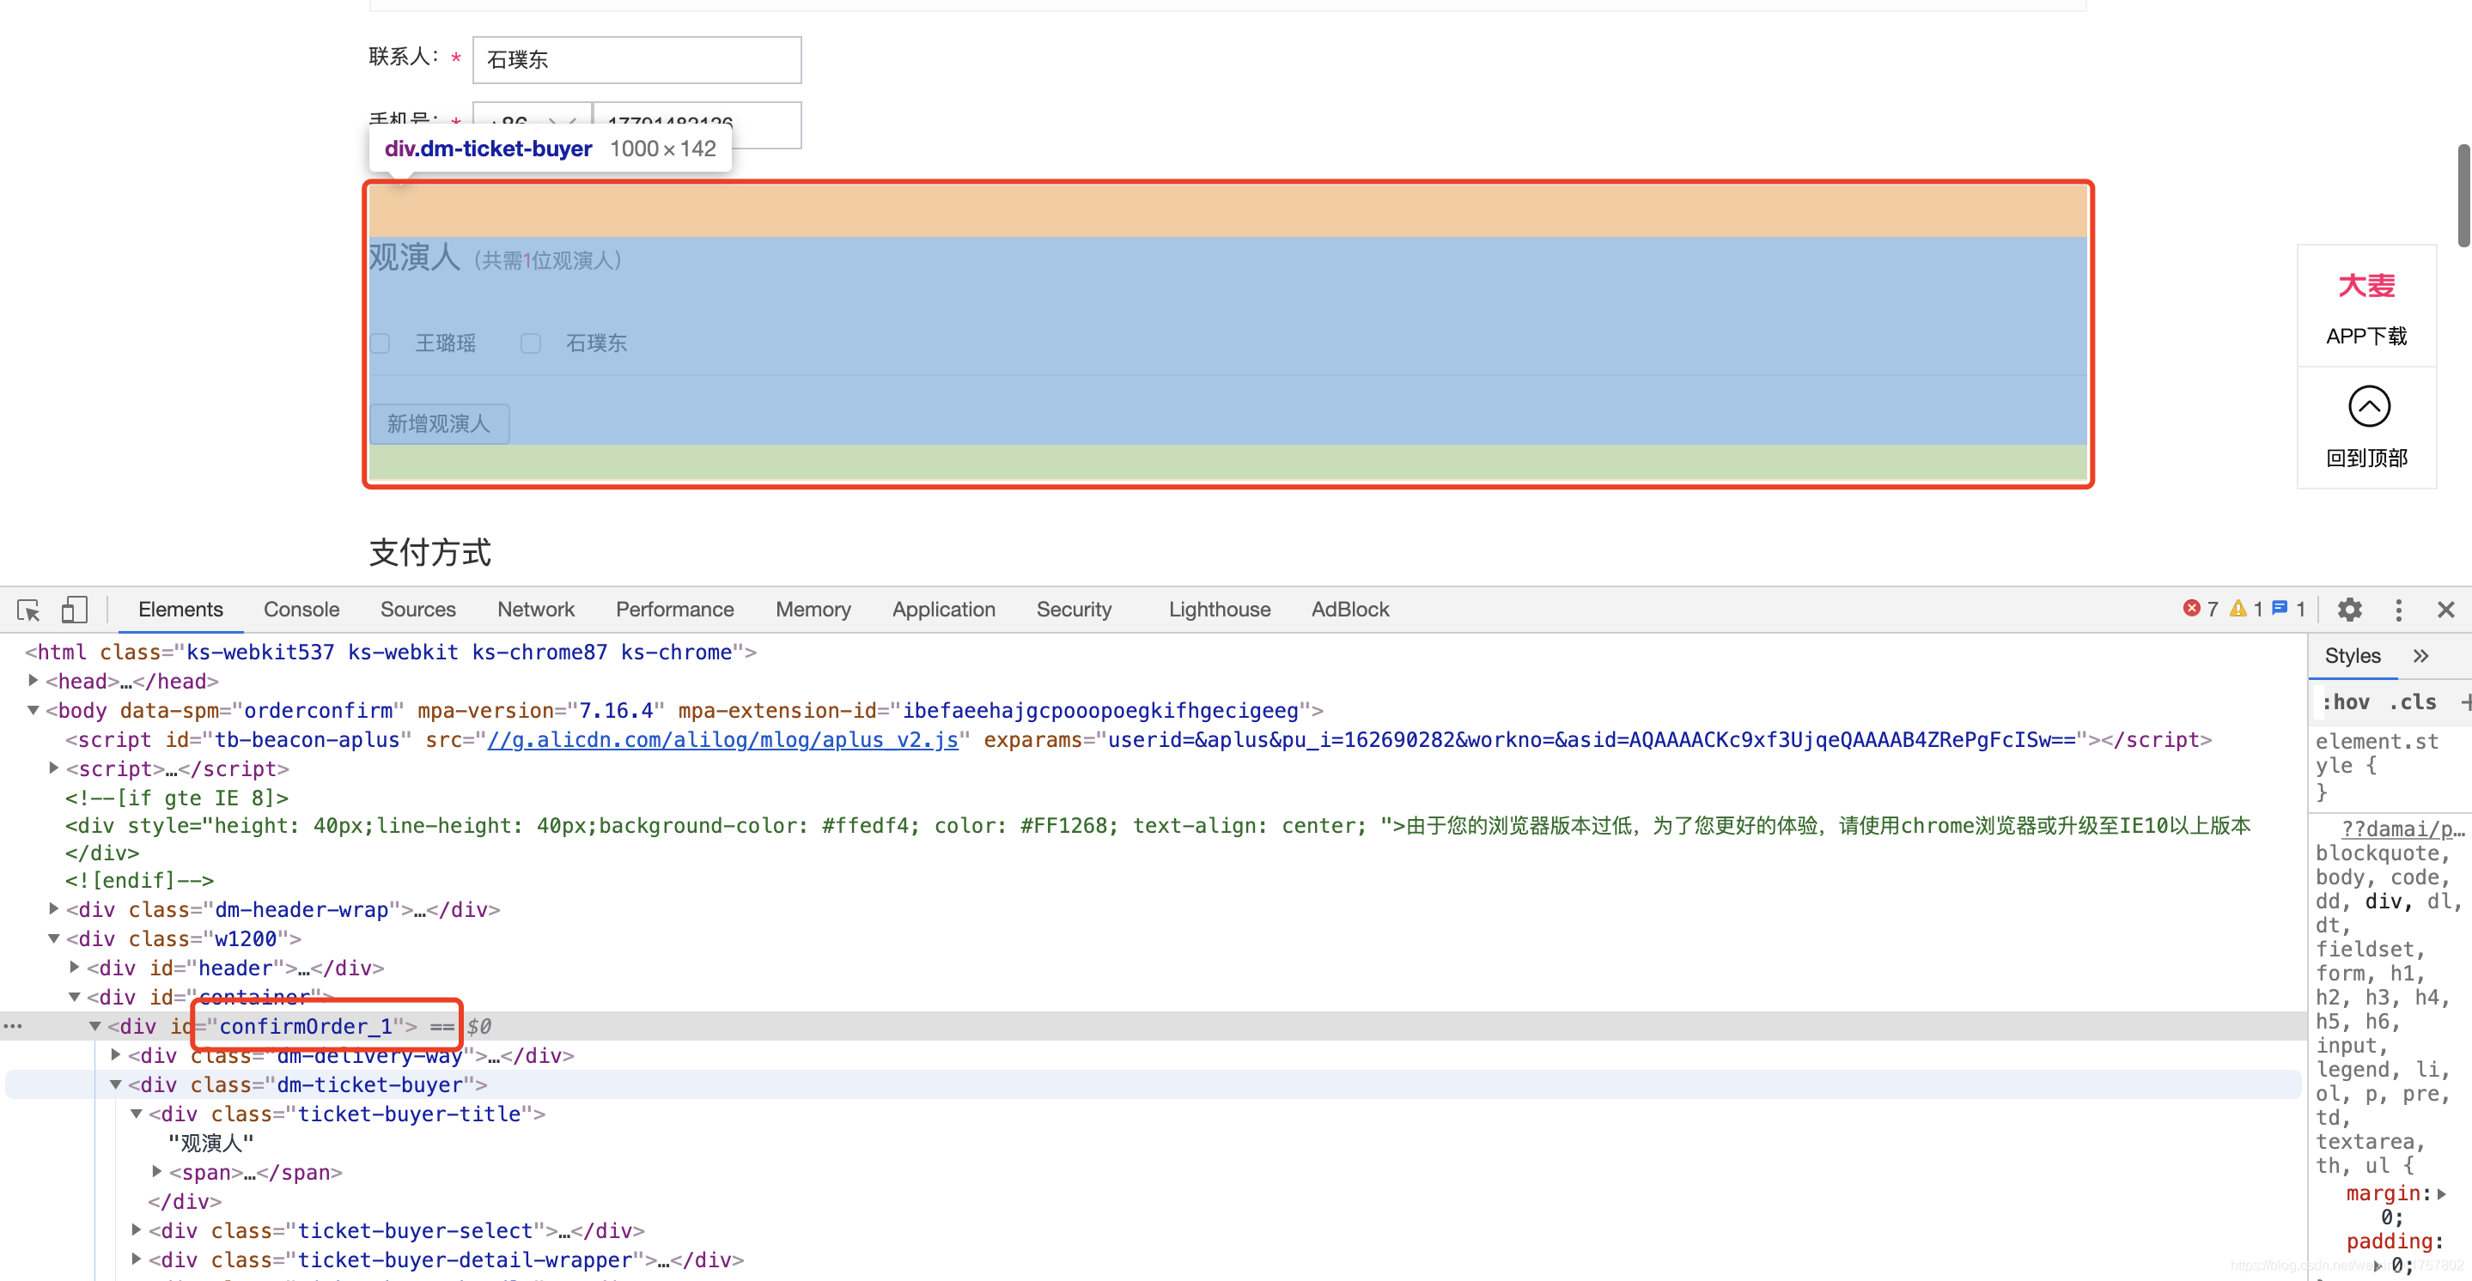Check the 石璞东 viewer checkbox
Screen dimensions: 2472x1281
point(531,343)
